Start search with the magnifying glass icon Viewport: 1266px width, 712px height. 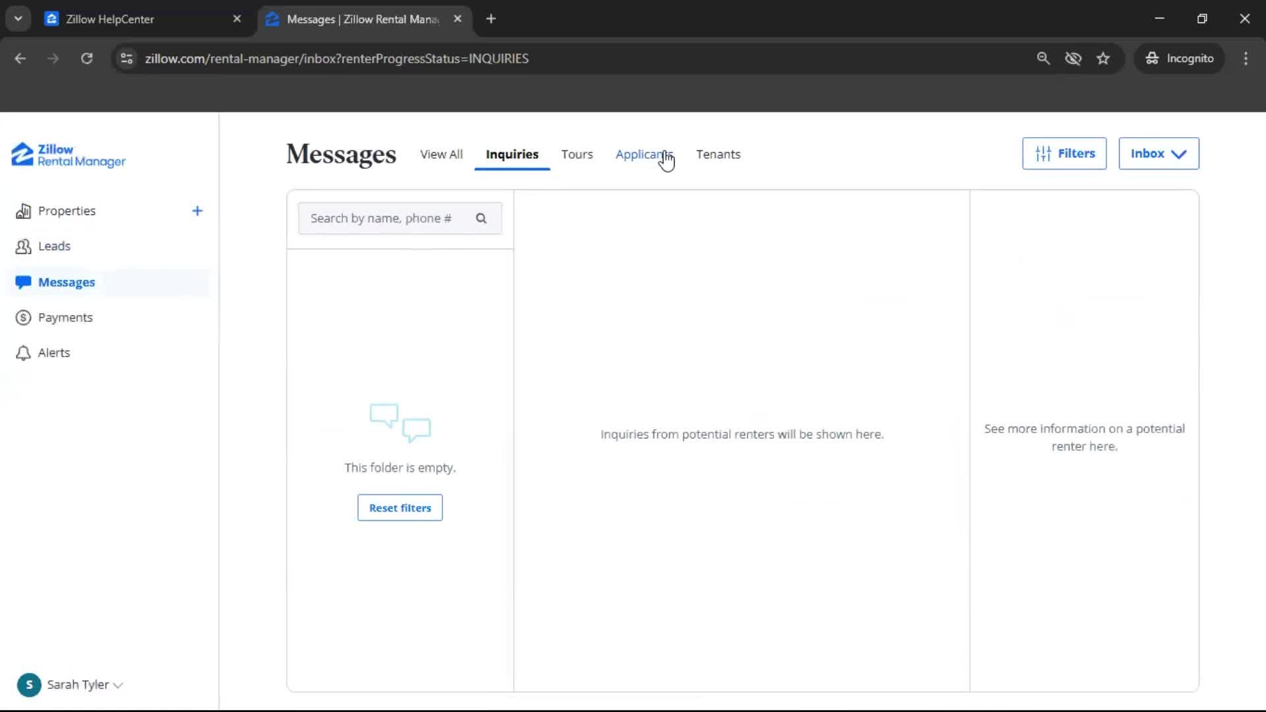pyautogui.click(x=481, y=218)
